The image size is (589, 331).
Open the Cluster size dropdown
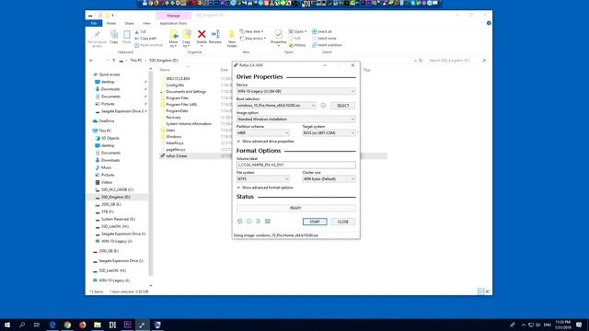click(x=329, y=179)
